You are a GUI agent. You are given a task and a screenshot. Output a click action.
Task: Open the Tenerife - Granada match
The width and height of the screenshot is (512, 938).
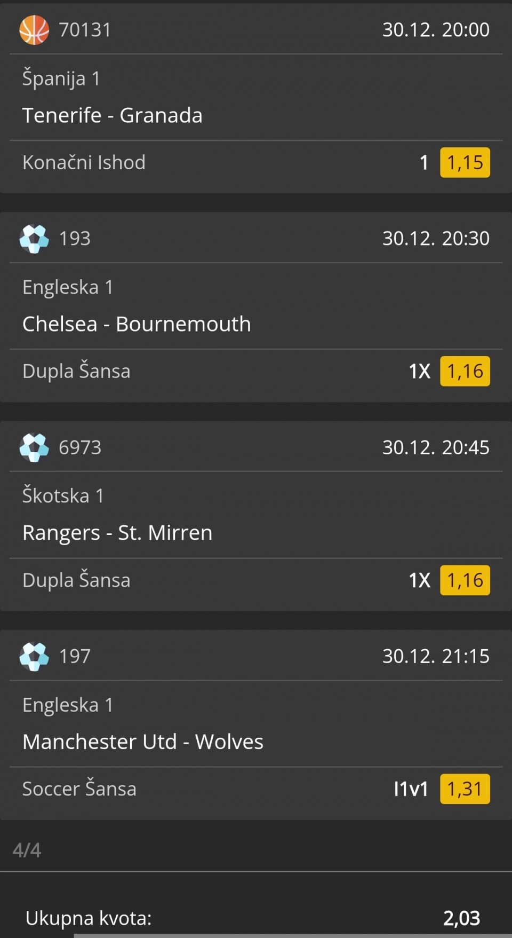point(112,115)
